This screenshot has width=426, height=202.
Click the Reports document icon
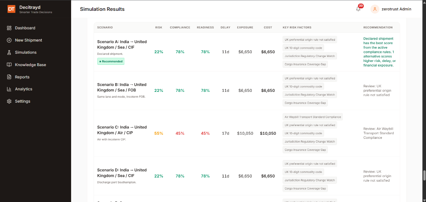[9, 77]
